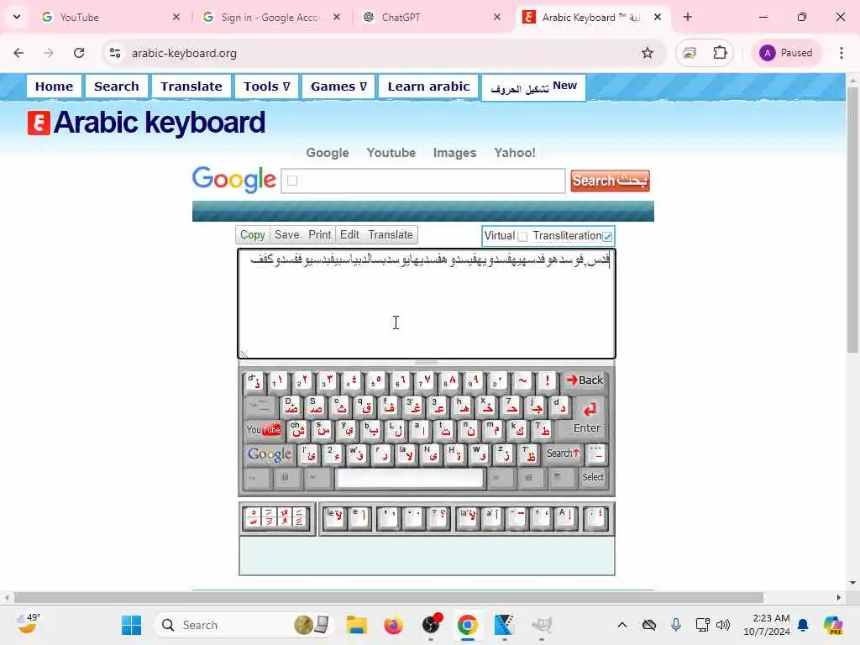Open the Tools dropdown menu
860x645 pixels.
[x=266, y=87]
